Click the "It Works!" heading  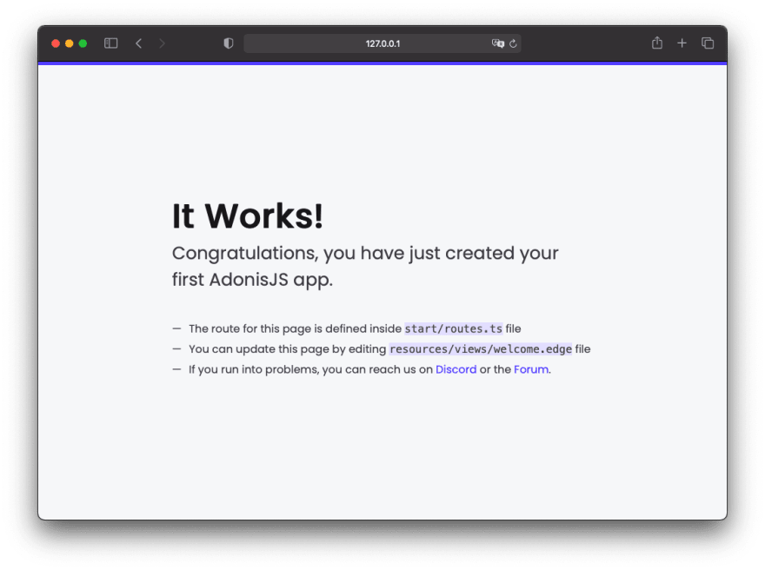[248, 216]
